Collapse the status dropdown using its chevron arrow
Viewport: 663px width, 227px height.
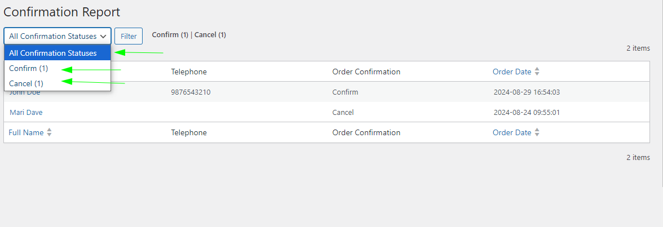[103, 36]
